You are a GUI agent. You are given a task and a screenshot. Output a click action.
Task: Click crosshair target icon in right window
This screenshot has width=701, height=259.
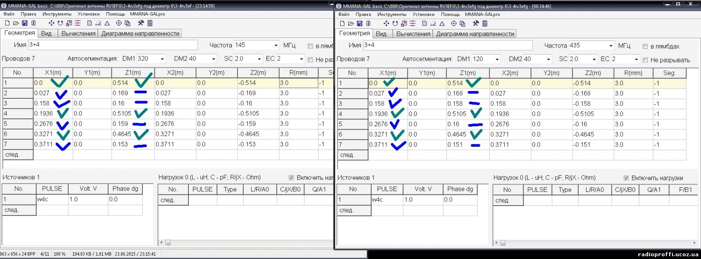tap(453, 24)
